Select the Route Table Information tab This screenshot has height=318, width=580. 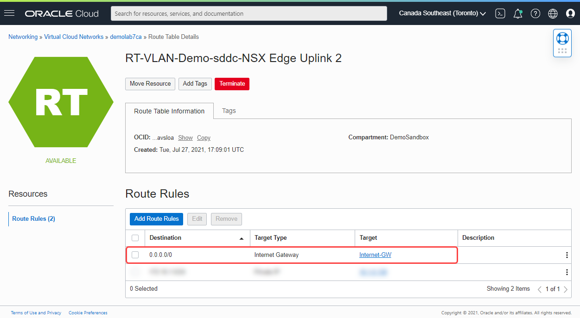tap(169, 111)
